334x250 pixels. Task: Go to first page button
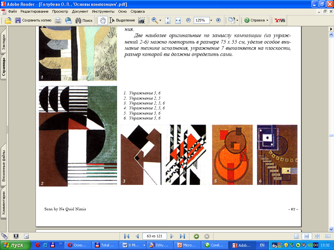127,236
